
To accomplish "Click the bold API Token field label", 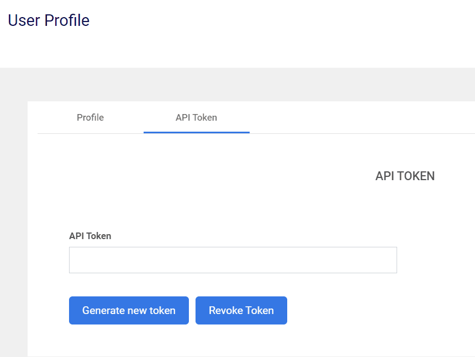I will pos(90,236).
